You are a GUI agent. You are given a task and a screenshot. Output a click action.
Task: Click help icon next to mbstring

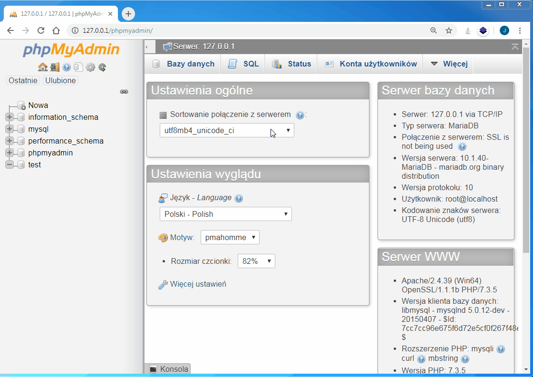click(465, 359)
